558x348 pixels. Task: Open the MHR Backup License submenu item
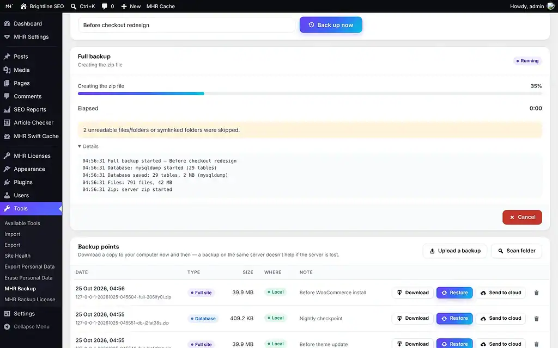pyautogui.click(x=30, y=300)
